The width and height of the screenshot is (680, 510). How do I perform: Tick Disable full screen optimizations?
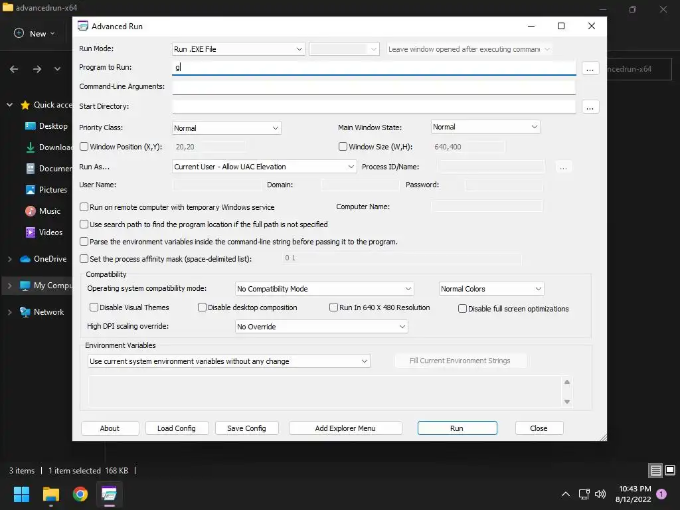(462, 308)
